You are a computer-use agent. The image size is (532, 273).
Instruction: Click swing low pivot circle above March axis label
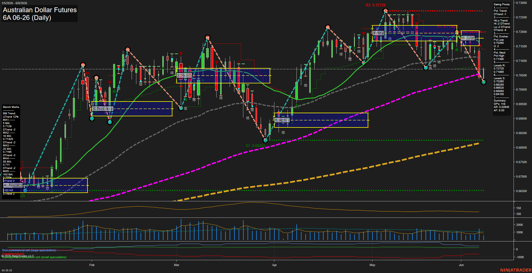(181, 108)
